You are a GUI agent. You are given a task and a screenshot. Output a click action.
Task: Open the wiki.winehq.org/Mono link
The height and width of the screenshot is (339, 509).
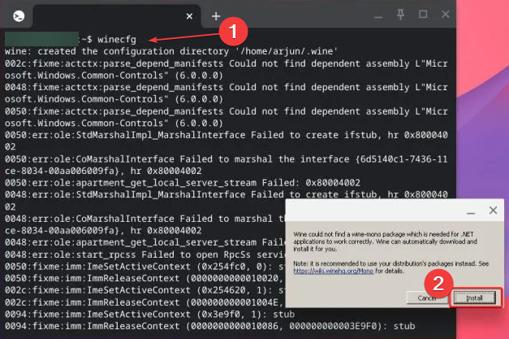334,271
